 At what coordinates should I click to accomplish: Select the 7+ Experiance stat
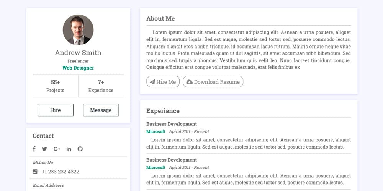click(x=101, y=86)
